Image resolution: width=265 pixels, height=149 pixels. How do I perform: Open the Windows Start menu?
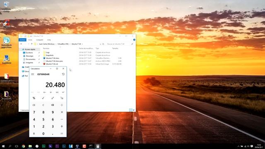[3, 146]
